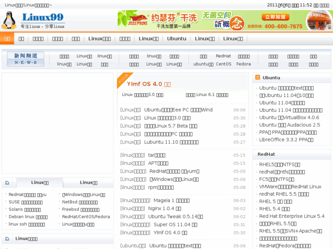Open the Super OS 11.04 article

(x=175, y=225)
